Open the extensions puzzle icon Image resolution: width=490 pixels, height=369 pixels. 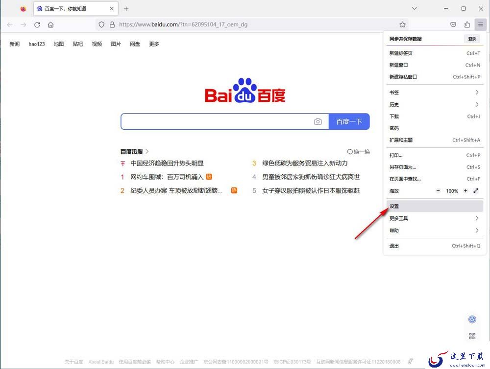467,24
